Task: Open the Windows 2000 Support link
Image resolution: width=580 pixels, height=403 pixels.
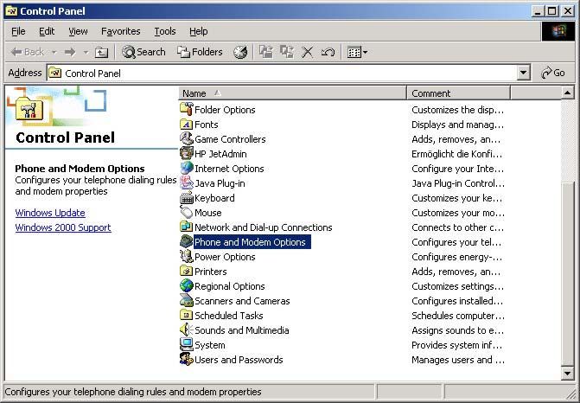Action: 63,227
